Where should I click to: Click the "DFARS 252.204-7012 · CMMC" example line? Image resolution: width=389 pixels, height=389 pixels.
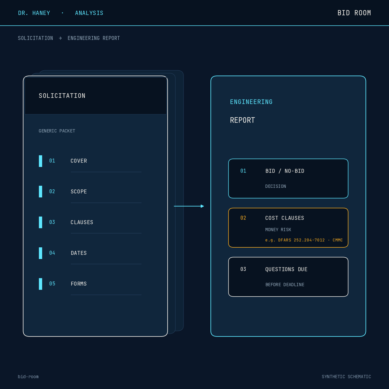304,240
